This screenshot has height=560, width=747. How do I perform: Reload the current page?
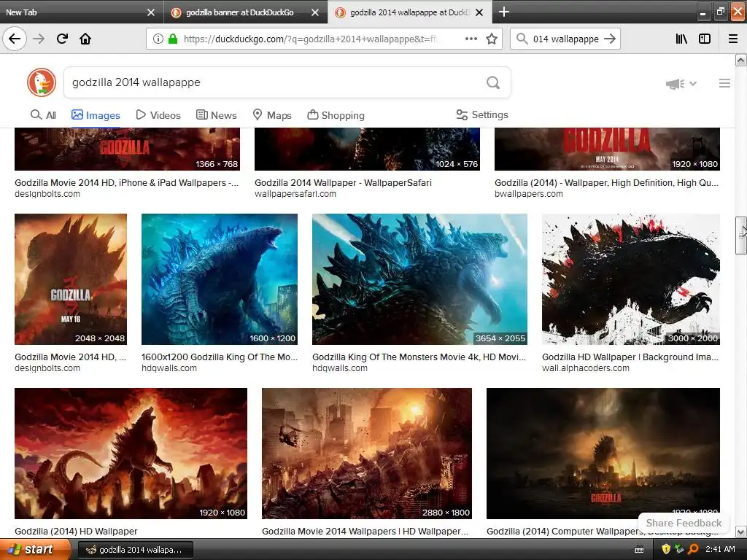62,39
